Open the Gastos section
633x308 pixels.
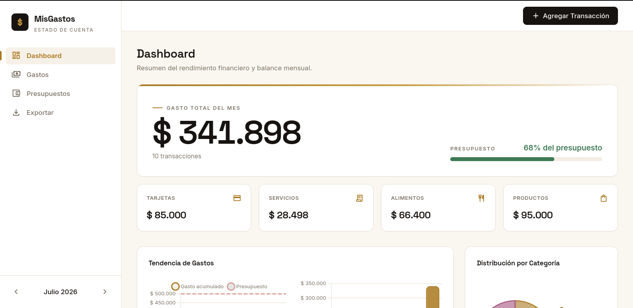click(x=61, y=75)
